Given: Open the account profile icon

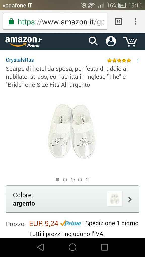Looking at the screenshot, I should (x=112, y=41).
